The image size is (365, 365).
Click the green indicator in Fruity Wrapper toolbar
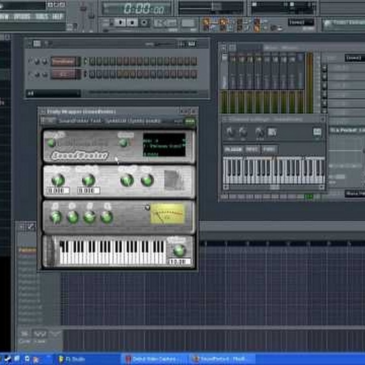pyautogui.click(x=189, y=122)
